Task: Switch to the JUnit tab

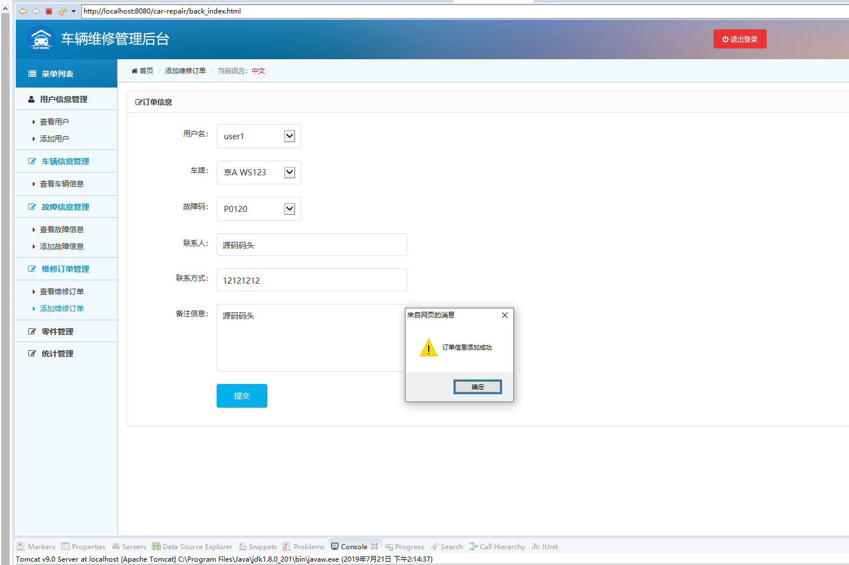Action: pyautogui.click(x=544, y=546)
